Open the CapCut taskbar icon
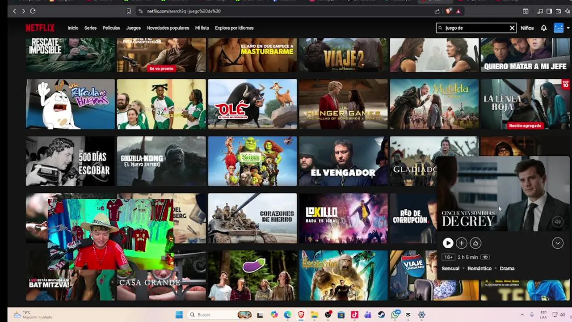 point(408,315)
